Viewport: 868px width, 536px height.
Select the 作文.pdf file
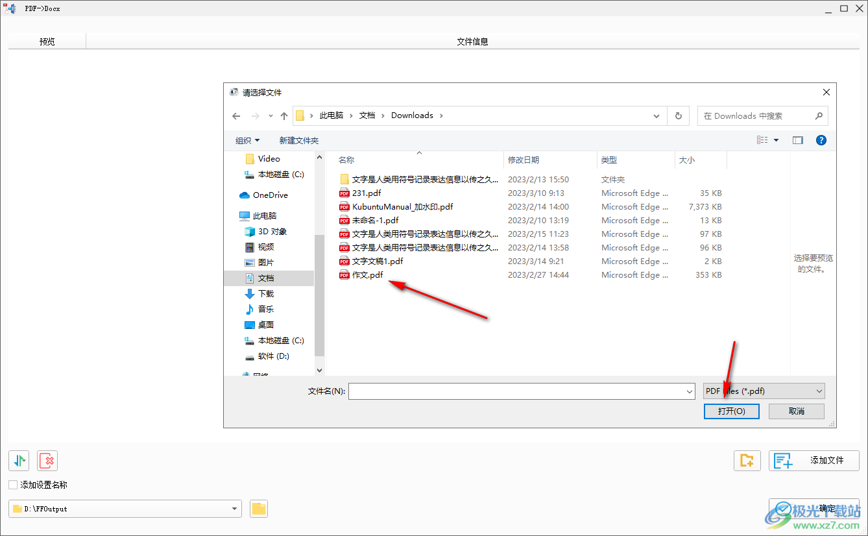pos(361,274)
